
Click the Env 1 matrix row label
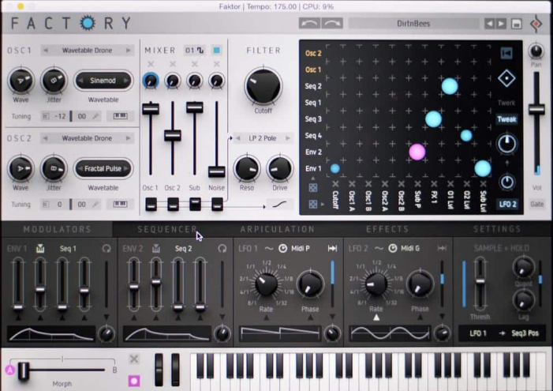click(x=313, y=168)
